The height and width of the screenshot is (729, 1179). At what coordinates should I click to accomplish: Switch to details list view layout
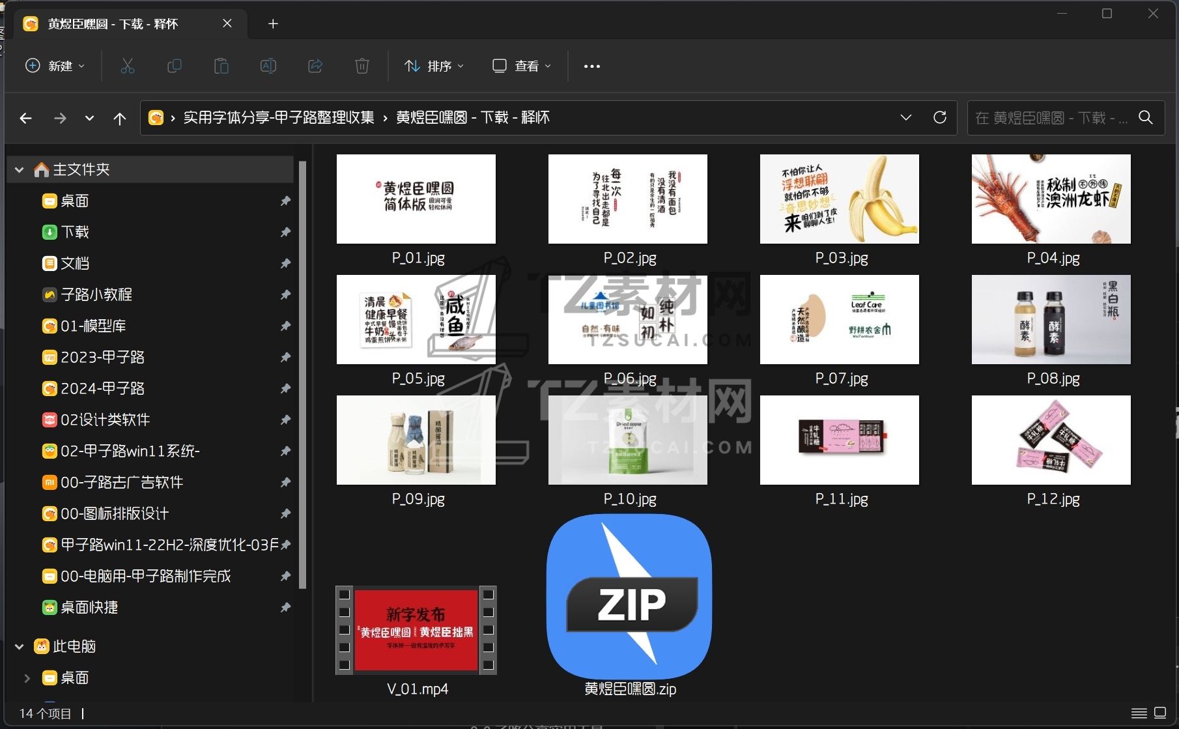tap(1139, 713)
